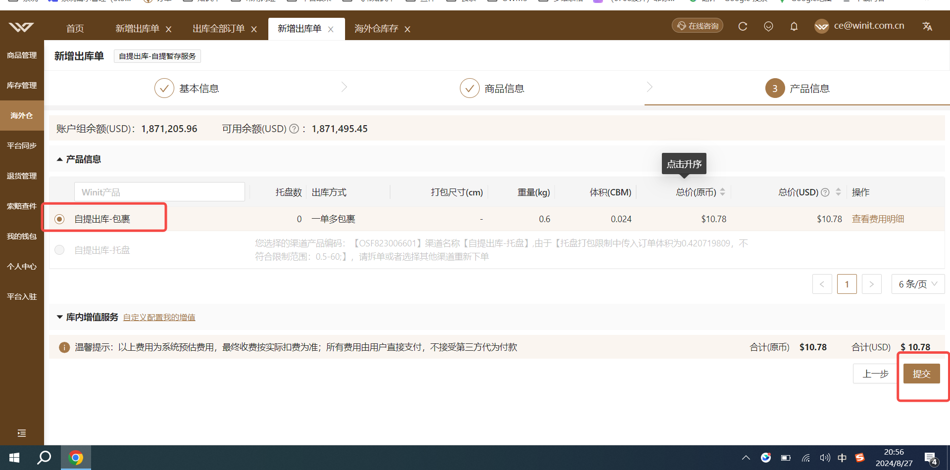950x470 pixels.
Task: Open the Windows notification center
Action: [931, 459]
